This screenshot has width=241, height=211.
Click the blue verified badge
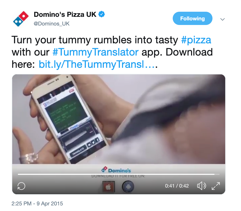(101, 14)
